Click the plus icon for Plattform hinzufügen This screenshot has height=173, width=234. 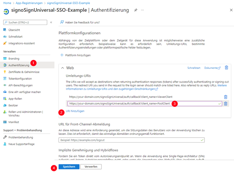pyautogui.click(x=61, y=55)
